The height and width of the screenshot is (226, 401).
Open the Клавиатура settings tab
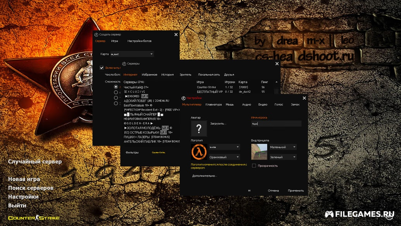pyautogui.click(x=213, y=104)
